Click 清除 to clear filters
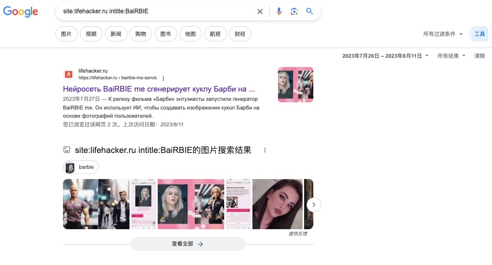This screenshot has height=265, width=492. 479,56
